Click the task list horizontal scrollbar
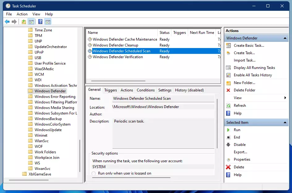292x193 pixels. click(x=118, y=81)
